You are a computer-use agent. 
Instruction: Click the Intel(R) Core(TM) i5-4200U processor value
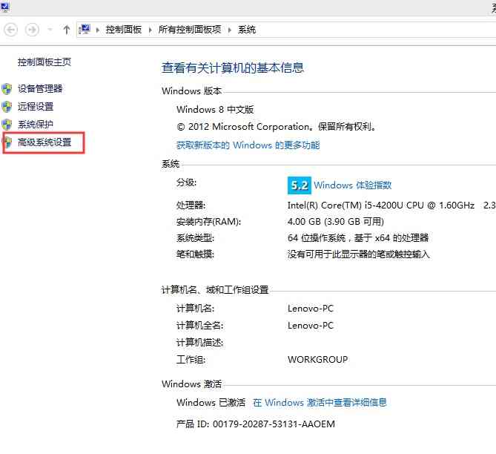381,205
